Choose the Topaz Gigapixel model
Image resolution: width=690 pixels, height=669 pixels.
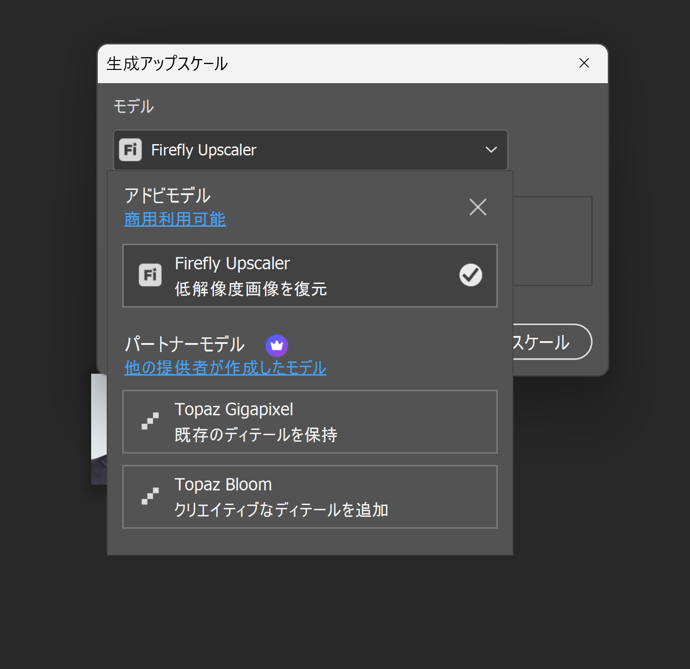[x=310, y=421]
